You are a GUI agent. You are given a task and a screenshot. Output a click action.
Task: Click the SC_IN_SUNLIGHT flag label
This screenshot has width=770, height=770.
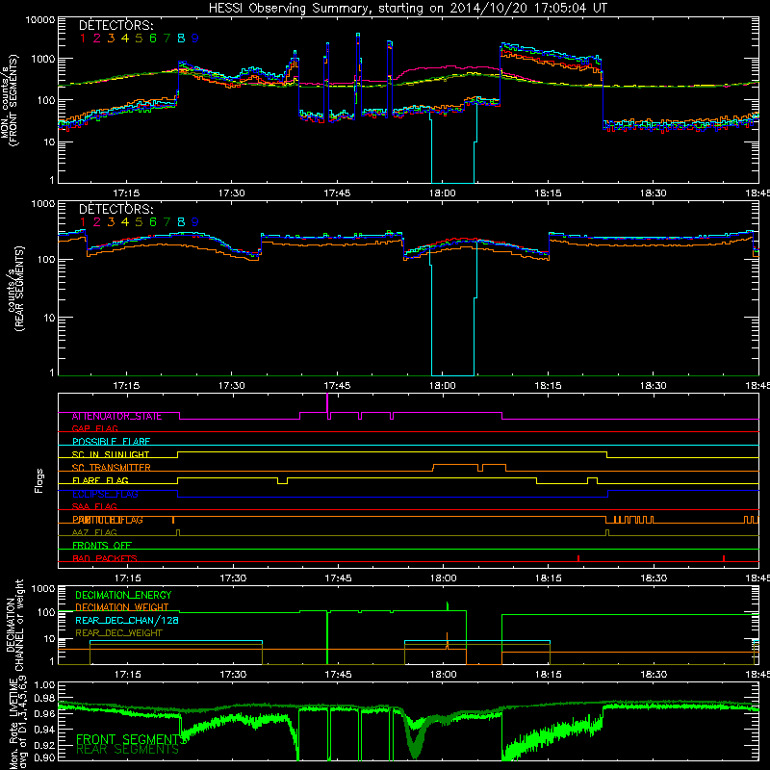click(111, 454)
